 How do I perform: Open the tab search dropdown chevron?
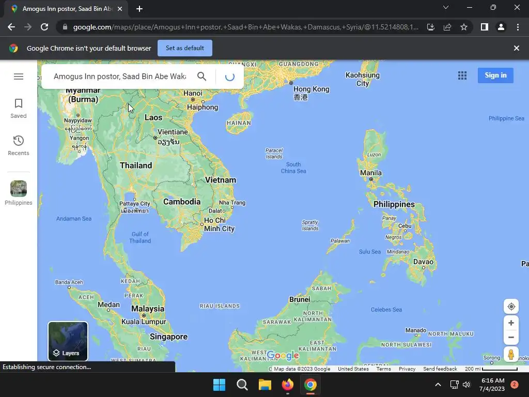coord(446,7)
